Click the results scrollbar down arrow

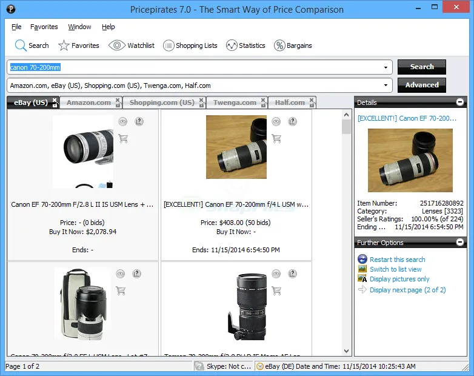pos(347,351)
